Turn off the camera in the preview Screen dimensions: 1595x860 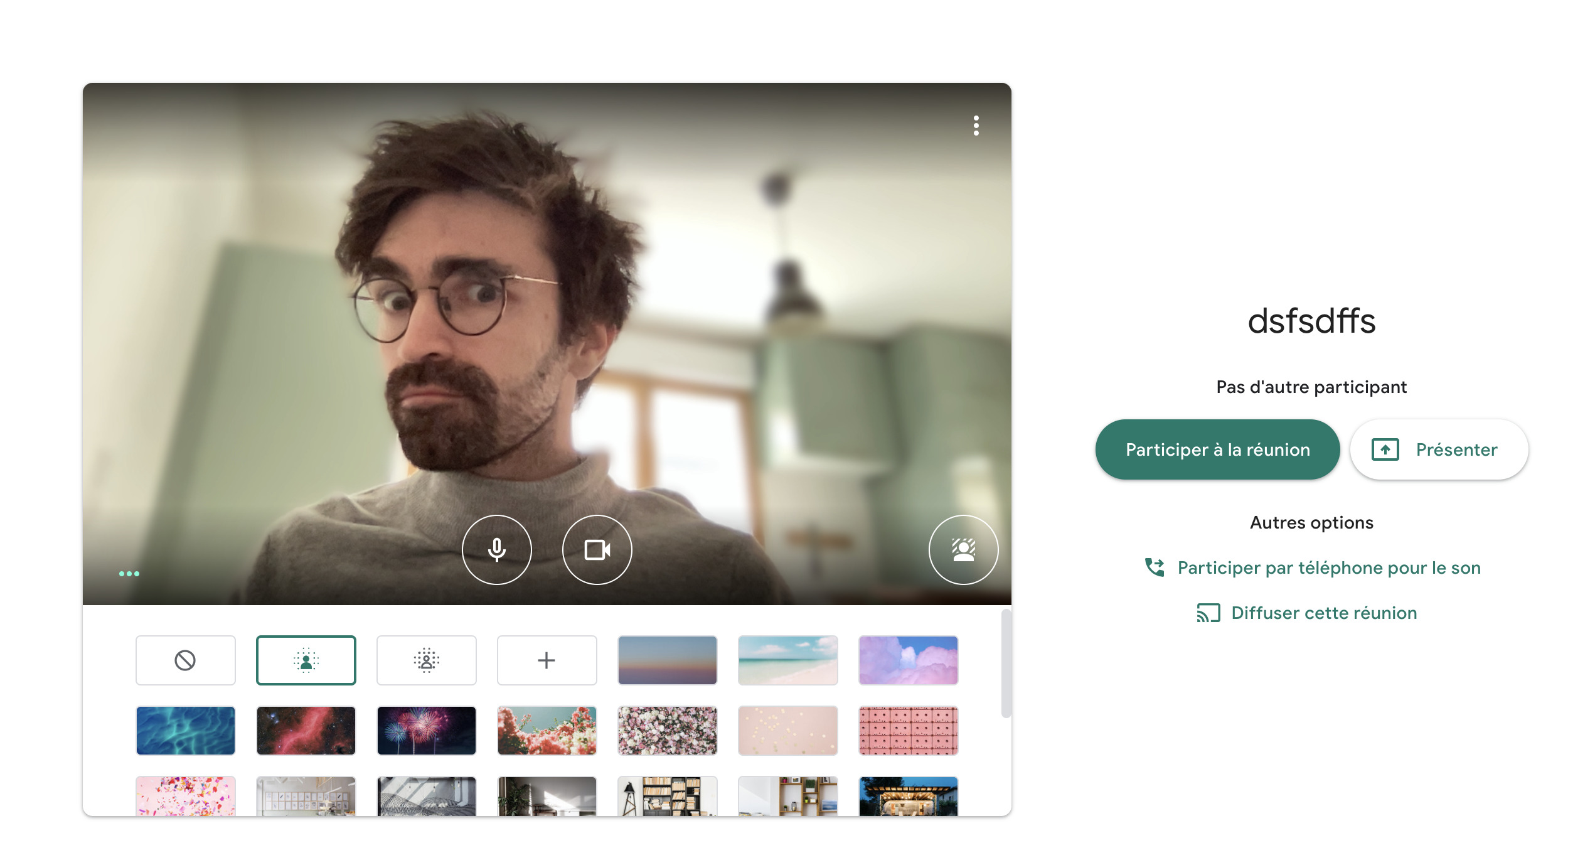pos(597,550)
